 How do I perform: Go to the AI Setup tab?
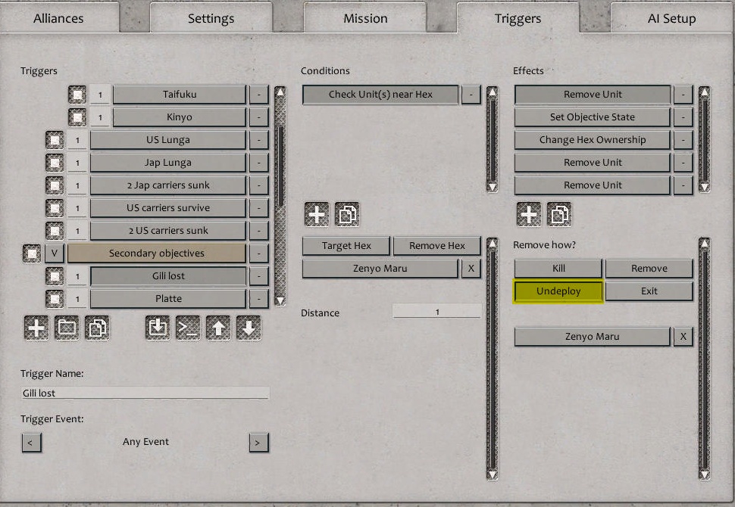pyautogui.click(x=671, y=18)
